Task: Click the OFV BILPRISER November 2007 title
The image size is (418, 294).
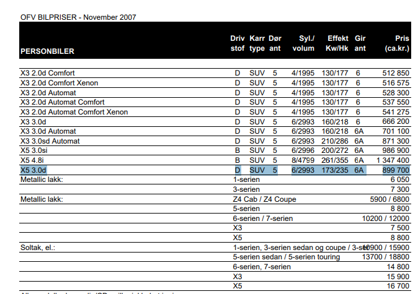Action: (78, 17)
